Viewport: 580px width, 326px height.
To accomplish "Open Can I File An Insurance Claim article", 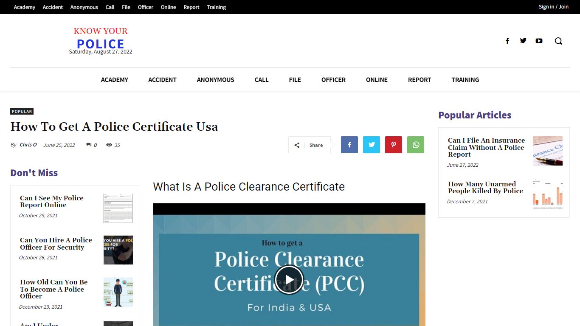I will point(487,147).
